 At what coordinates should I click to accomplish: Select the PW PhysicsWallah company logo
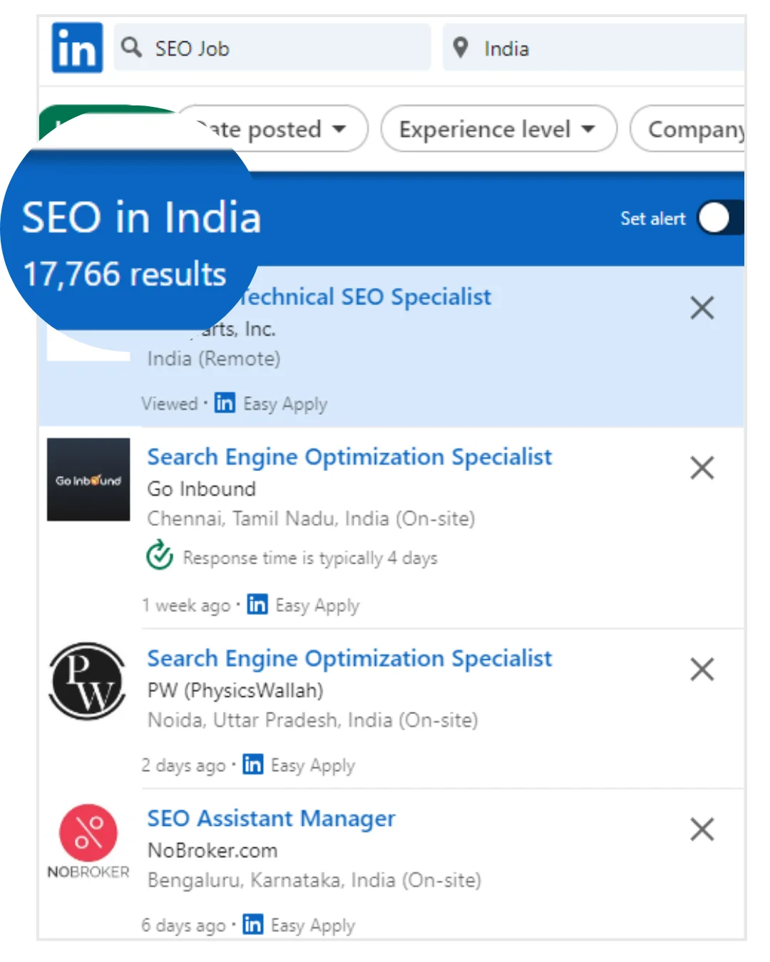[x=88, y=681]
